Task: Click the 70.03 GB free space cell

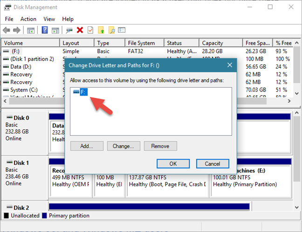Action: tap(256, 90)
